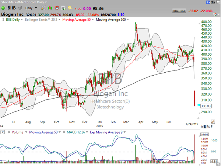
Task: Click the calendar with plus icon
Action: 63,8
